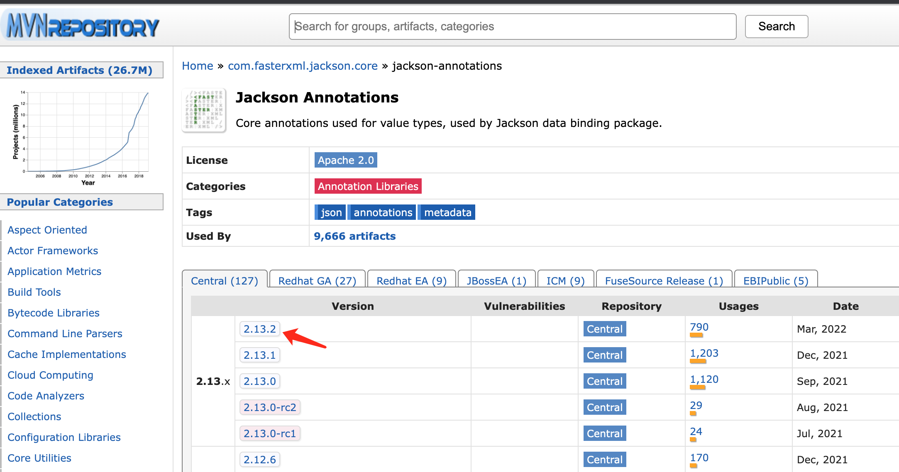The image size is (899, 472).
Task: Open version 2.13.2
Action: (x=260, y=329)
